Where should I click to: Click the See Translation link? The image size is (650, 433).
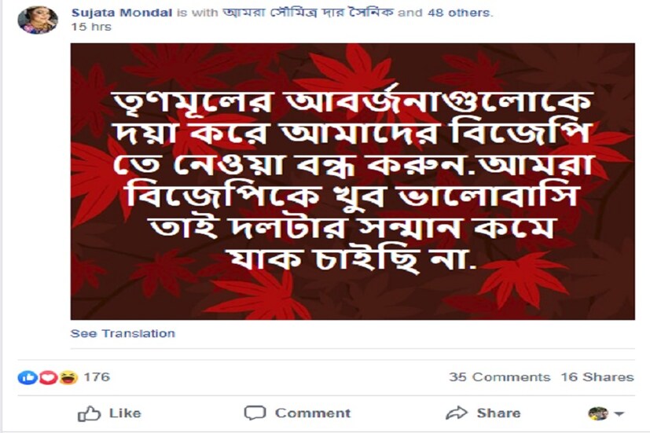point(123,333)
